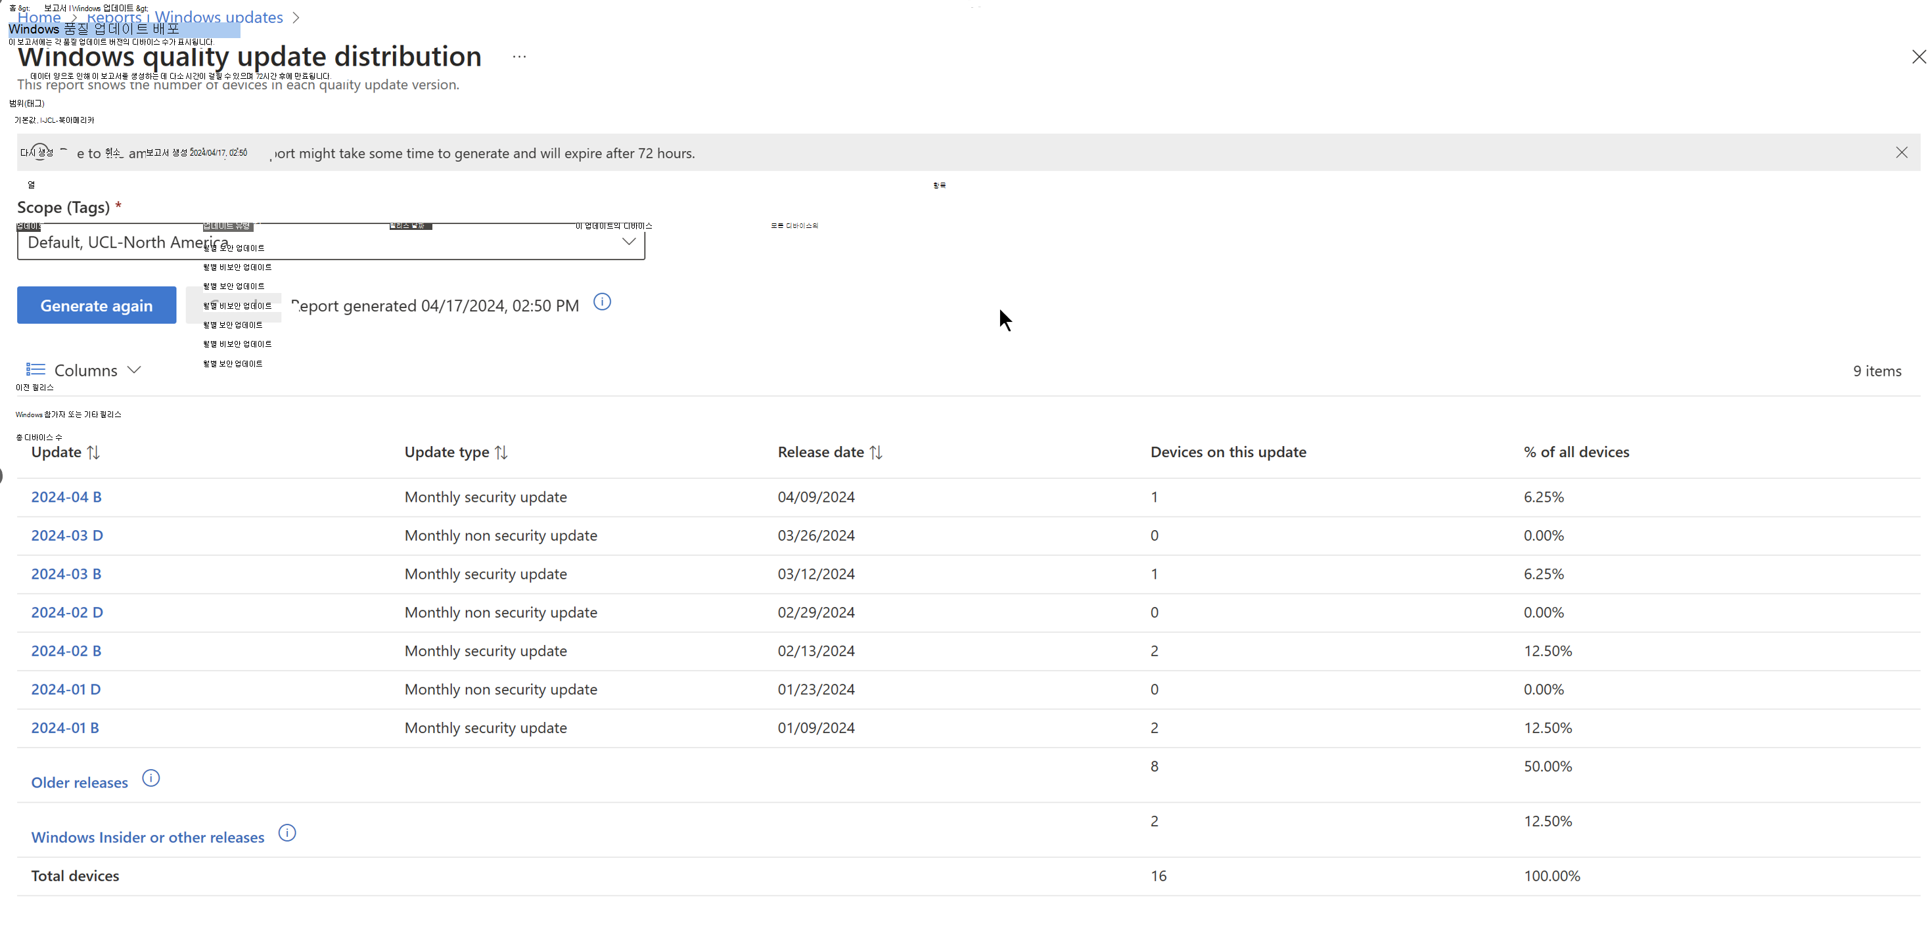Click info icon beside Windows Insider or other releases
Image resolution: width=1928 pixels, height=942 pixels.
tap(287, 833)
